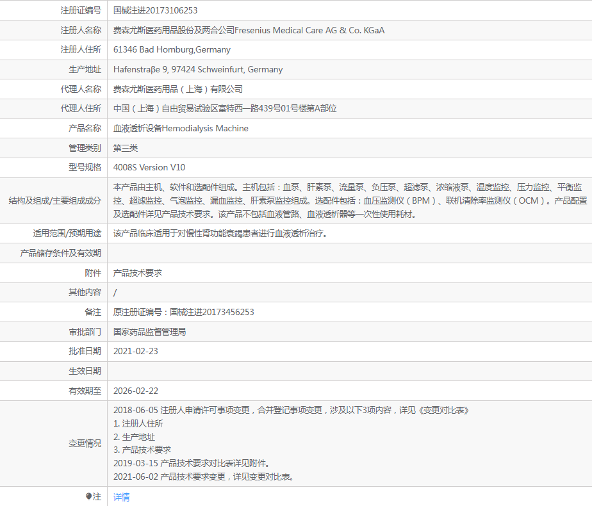Screen dimensions: 592x506
Task: Click the 管理类别 label
Action: click(85, 148)
